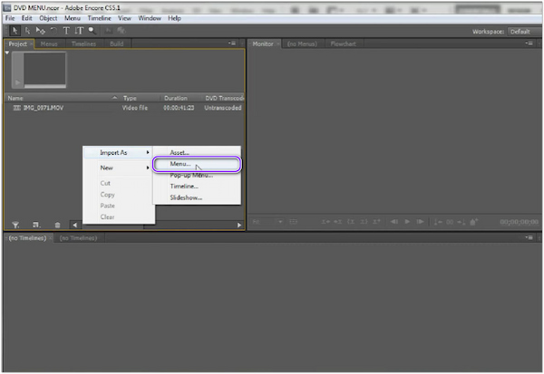The width and height of the screenshot is (544, 374).
Task: Click the Preview tool icon in toolbar
Action: click(x=121, y=31)
